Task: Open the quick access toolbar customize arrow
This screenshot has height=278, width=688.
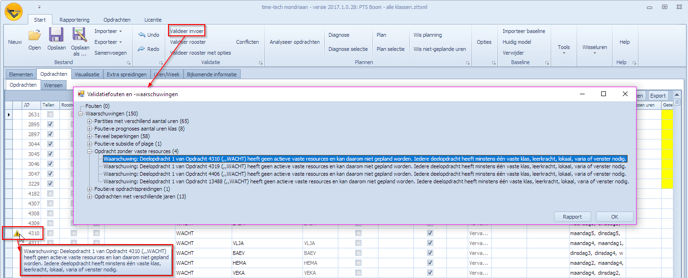Action: coord(39,7)
